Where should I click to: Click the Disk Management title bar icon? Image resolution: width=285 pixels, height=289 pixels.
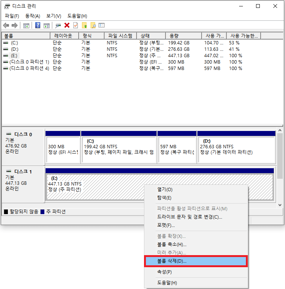click(7, 6)
